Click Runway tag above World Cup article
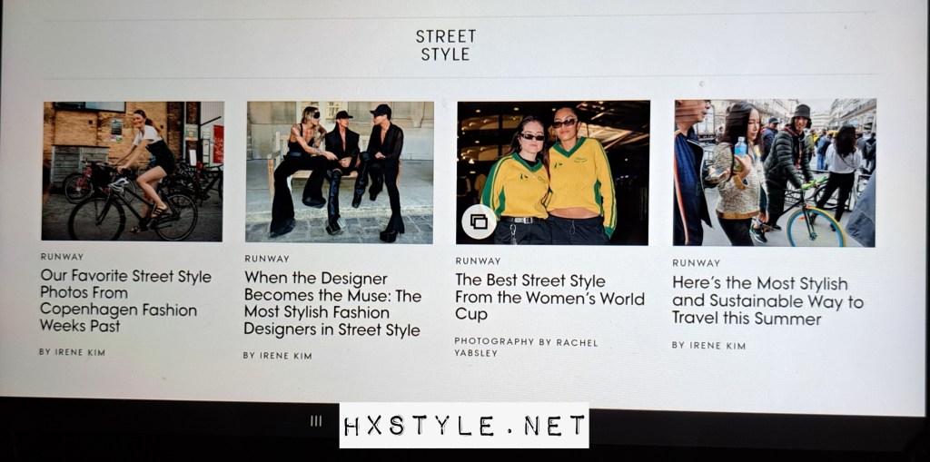The height and width of the screenshot is (462, 930). click(478, 260)
